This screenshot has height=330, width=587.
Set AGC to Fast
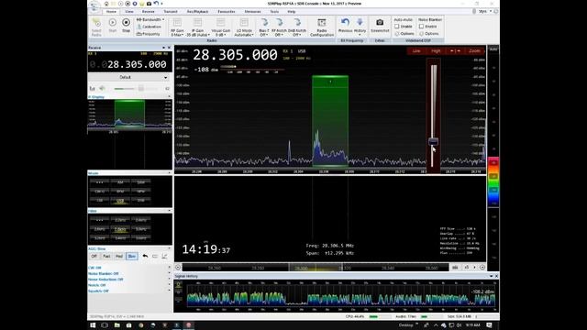(x=106, y=257)
